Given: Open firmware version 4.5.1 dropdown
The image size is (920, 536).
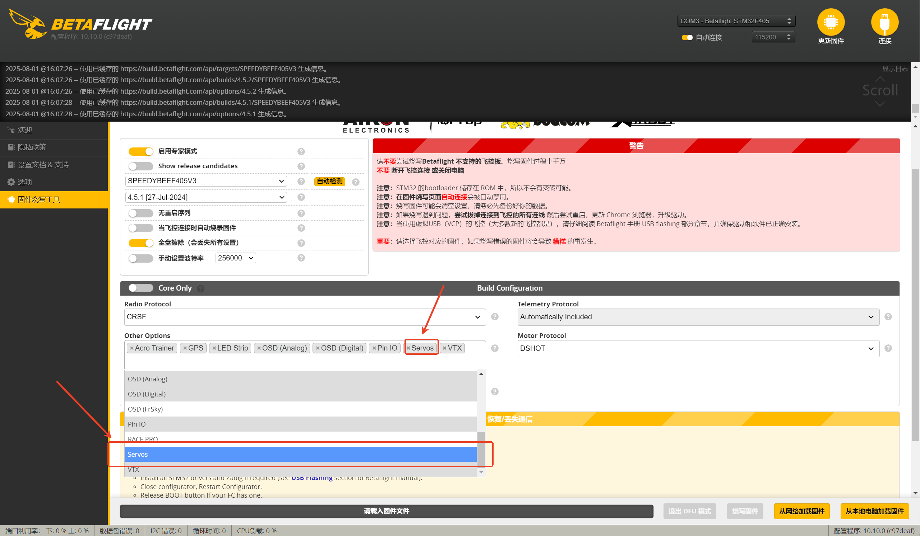Looking at the screenshot, I should tap(206, 197).
